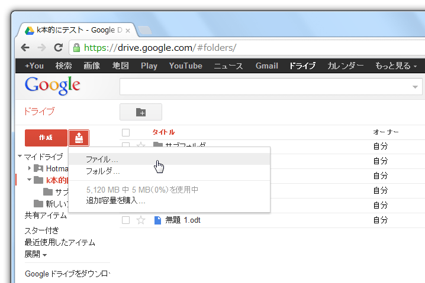Open 地図 in the Google bar

121,66
